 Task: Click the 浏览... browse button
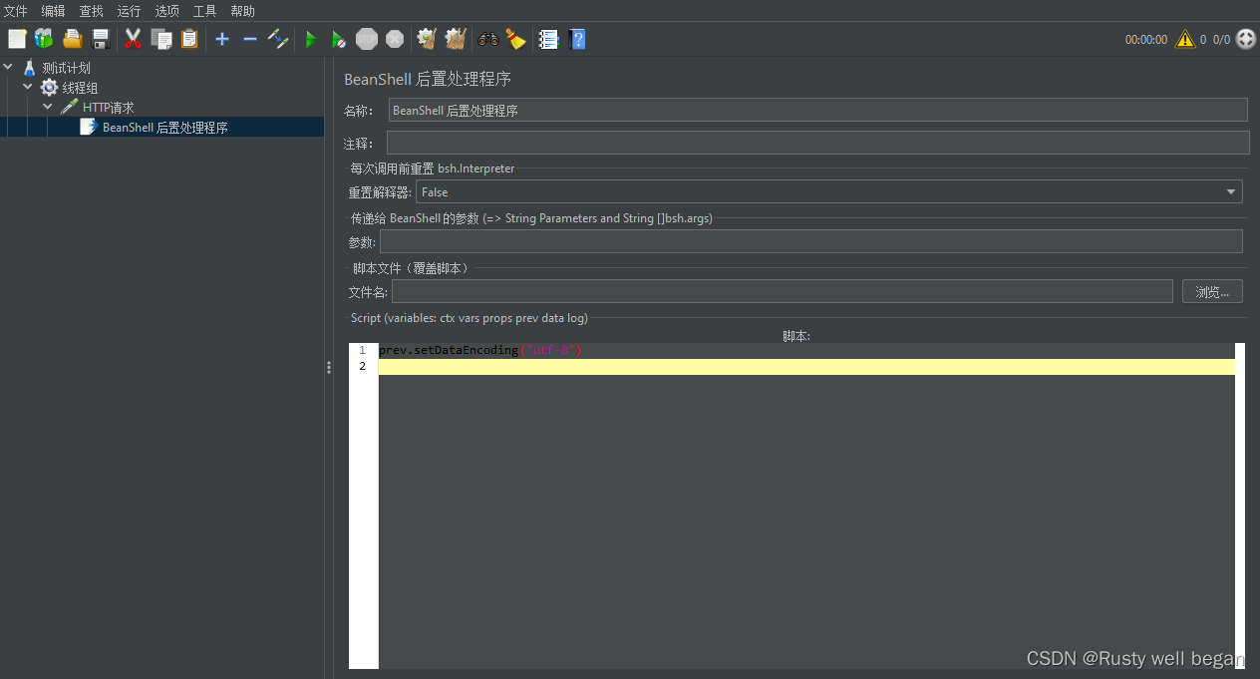pos(1212,291)
